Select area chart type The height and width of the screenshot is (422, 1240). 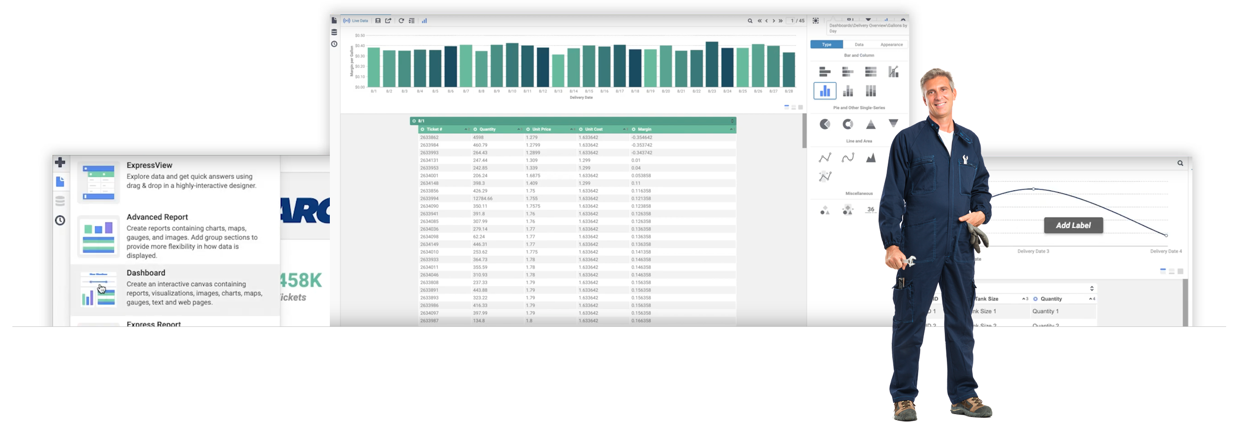(x=870, y=158)
